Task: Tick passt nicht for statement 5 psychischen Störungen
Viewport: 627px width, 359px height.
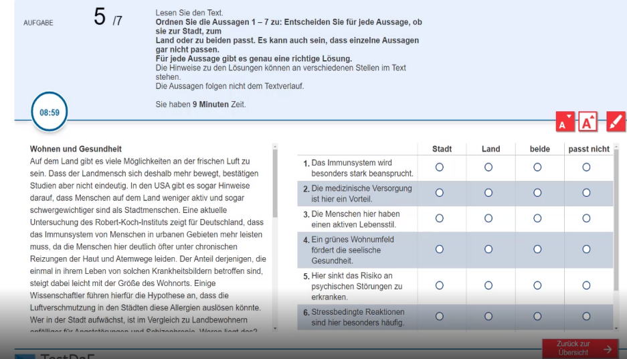Action: [586, 286]
